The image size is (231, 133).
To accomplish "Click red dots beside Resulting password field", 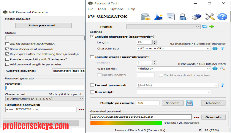I will (x=81, y=109).
